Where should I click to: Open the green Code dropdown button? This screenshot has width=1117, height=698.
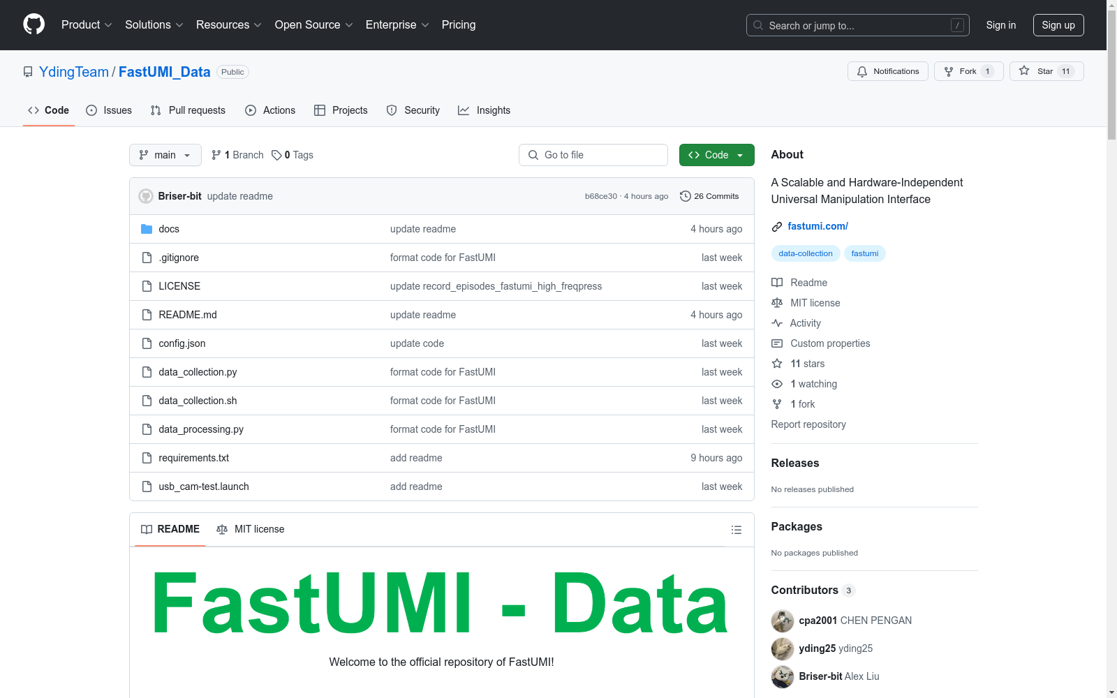tap(716, 155)
